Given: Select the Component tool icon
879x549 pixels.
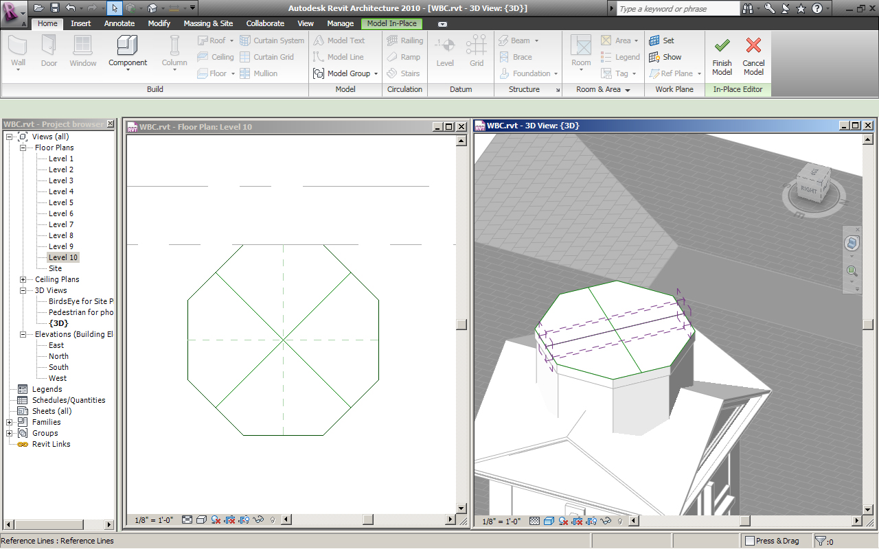Looking at the screenshot, I should coord(128,45).
